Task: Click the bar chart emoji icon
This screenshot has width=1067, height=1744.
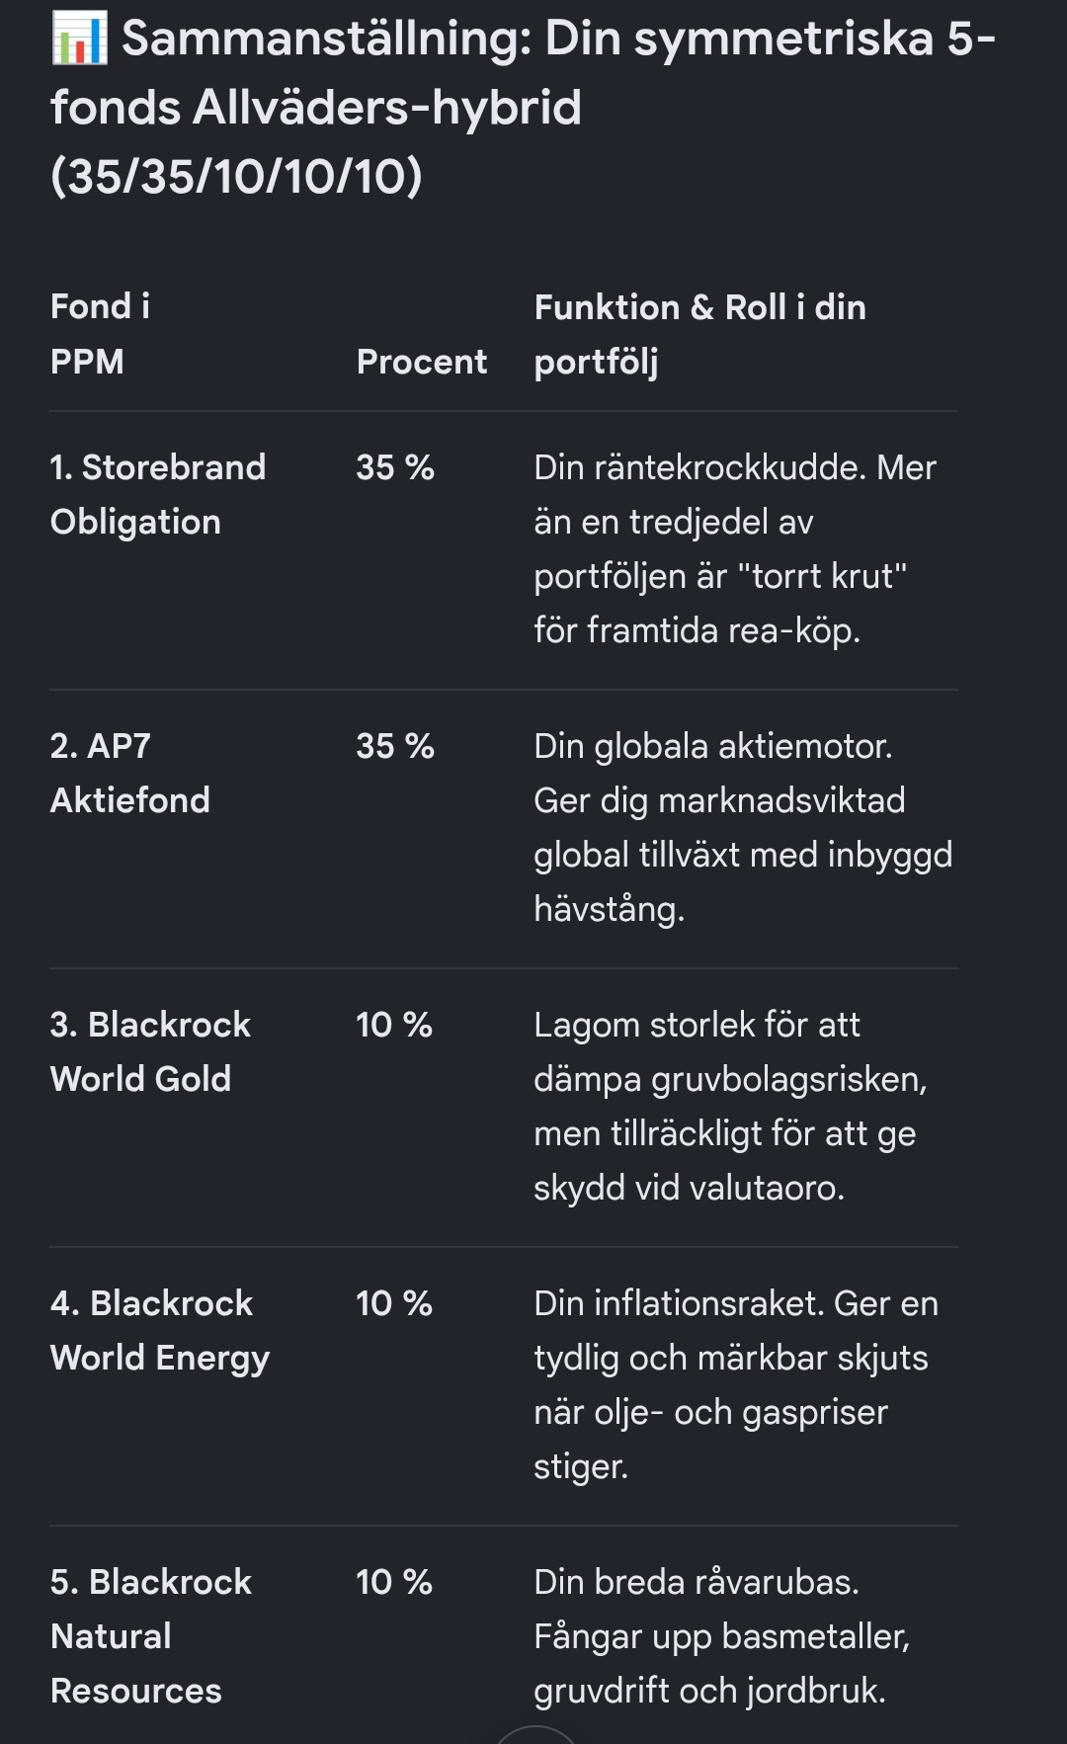Action: [x=79, y=40]
